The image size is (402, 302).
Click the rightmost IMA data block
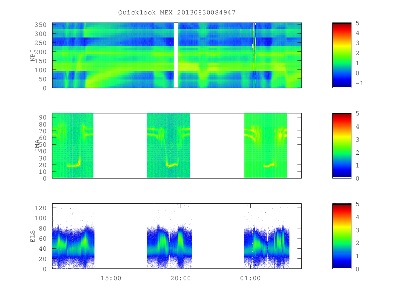(x=265, y=146)
